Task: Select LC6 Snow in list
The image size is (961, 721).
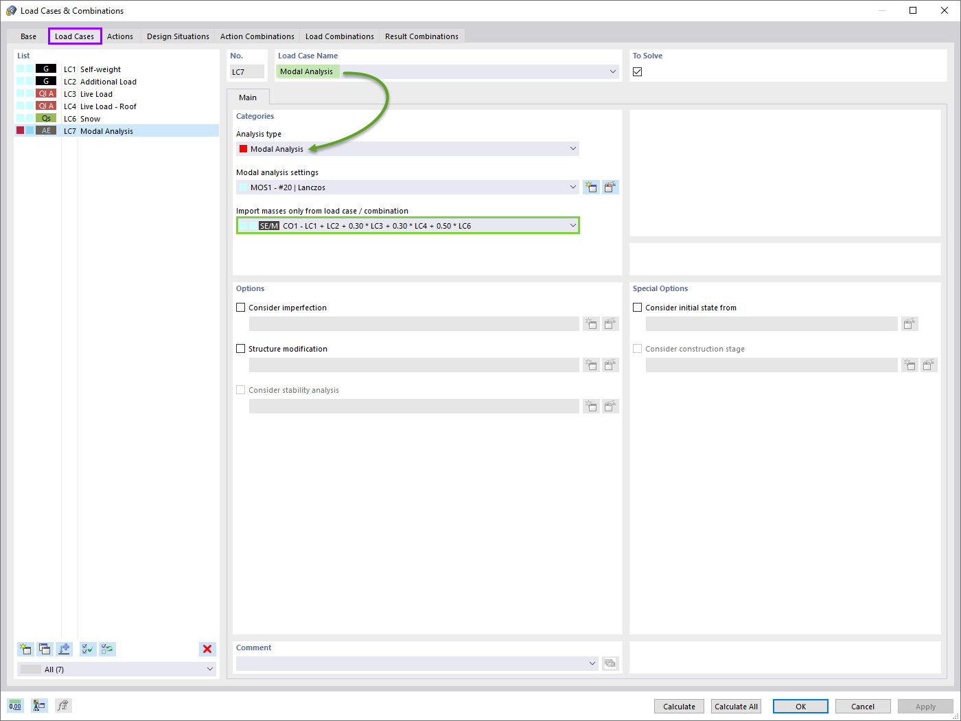Action: (117, 118)
